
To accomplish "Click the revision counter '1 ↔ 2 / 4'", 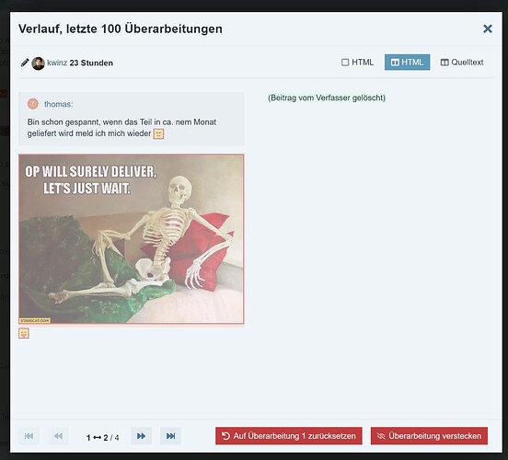I will point(103,438).
